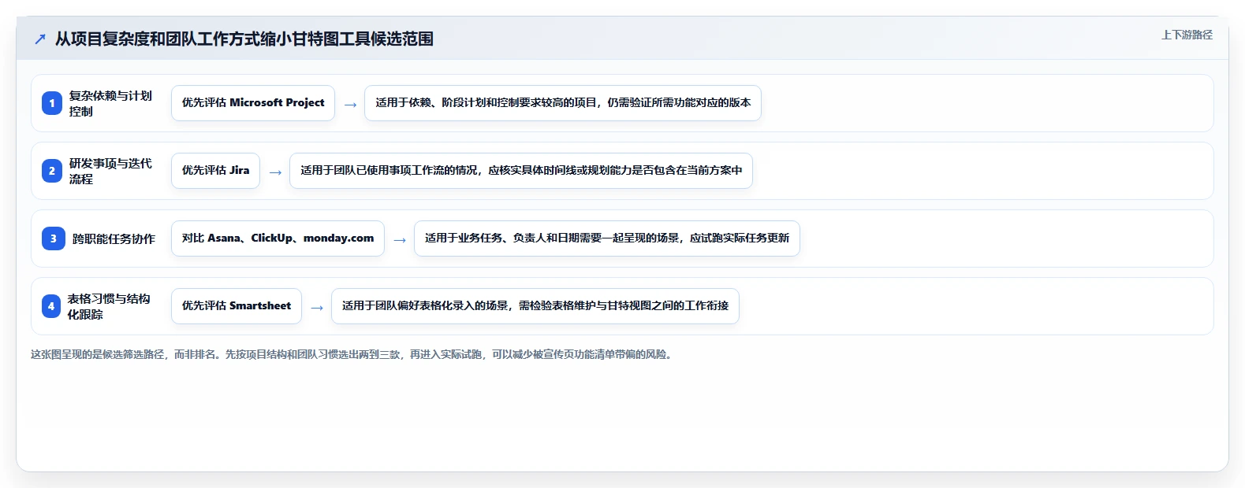Click the 研发事项与迭代流程 label

tap(110, 171)
